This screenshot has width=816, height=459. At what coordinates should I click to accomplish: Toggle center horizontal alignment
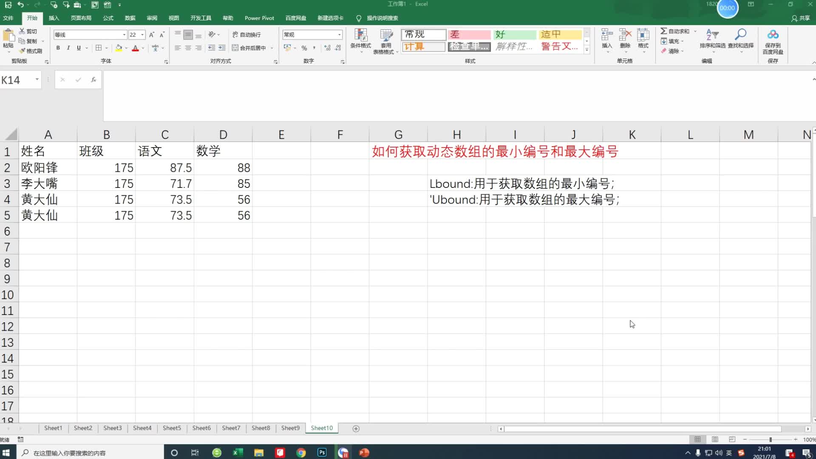click(x=188, y=48)
